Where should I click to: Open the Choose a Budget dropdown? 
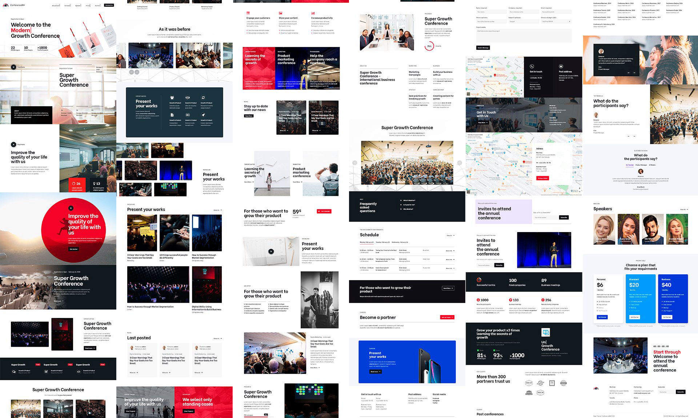click(x=555, y=21)
